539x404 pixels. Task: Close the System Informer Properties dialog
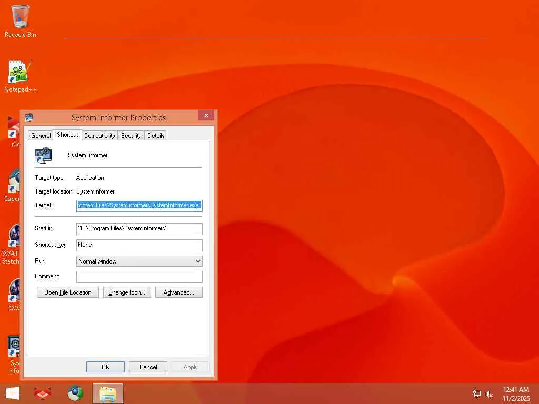[206, 115]
